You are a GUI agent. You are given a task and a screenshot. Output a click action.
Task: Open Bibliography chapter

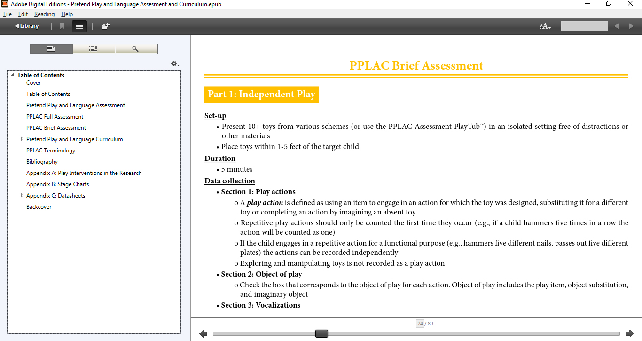click(42, 162)
